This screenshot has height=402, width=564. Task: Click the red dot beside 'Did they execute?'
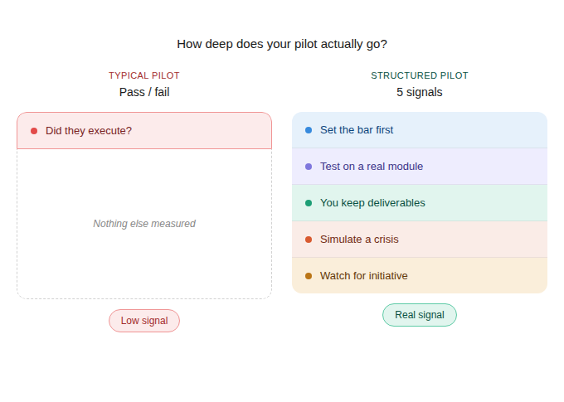(x=34, y=131)
